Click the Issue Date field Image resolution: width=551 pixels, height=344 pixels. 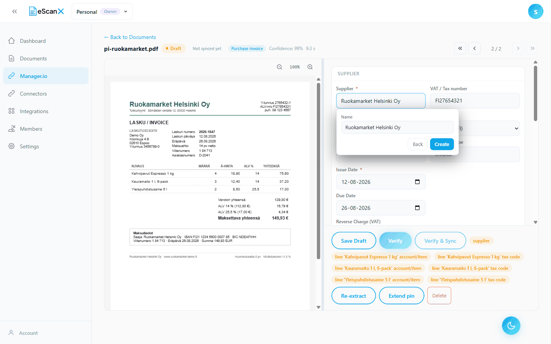tap(381, 182)
